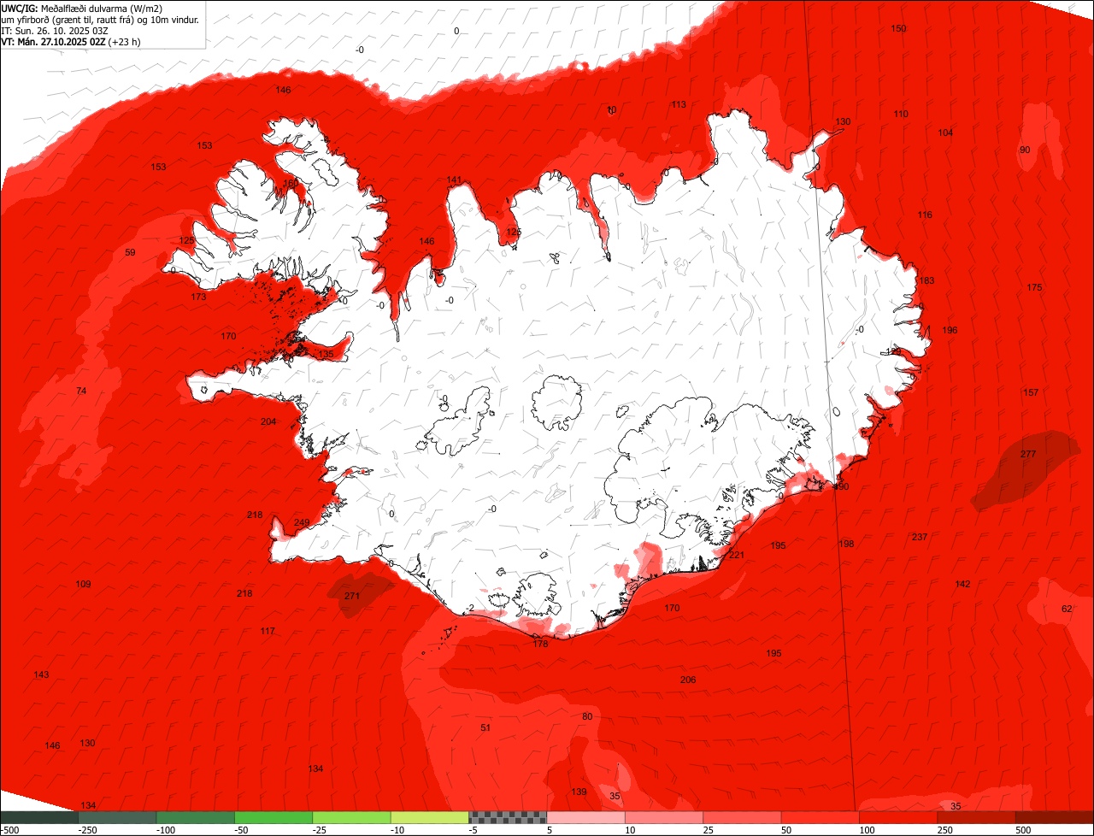This screenshot has width=1094, height=836.
Task: Click the map value 221
Action: (x=737, y=555)
